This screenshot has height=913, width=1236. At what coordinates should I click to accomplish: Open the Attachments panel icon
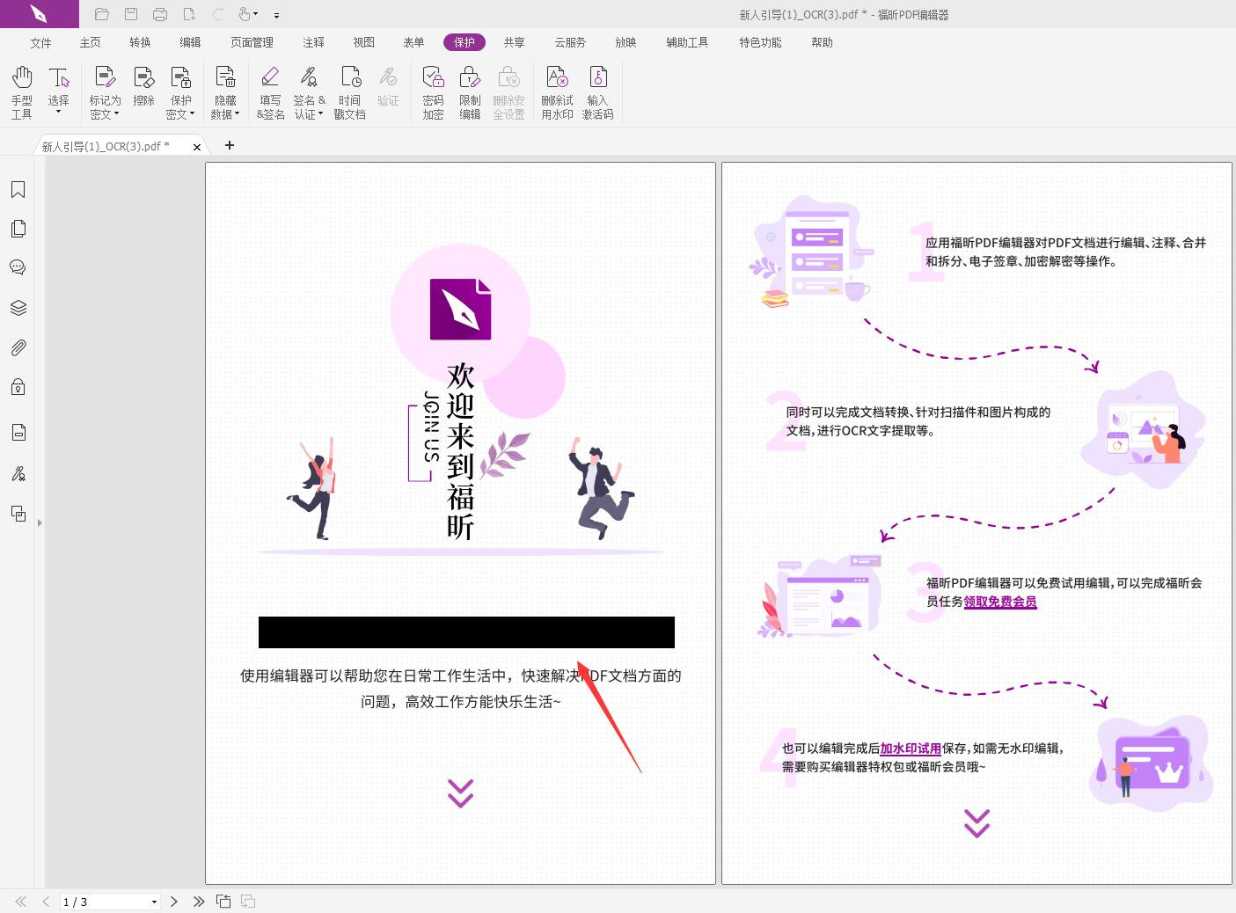(18, 347)
